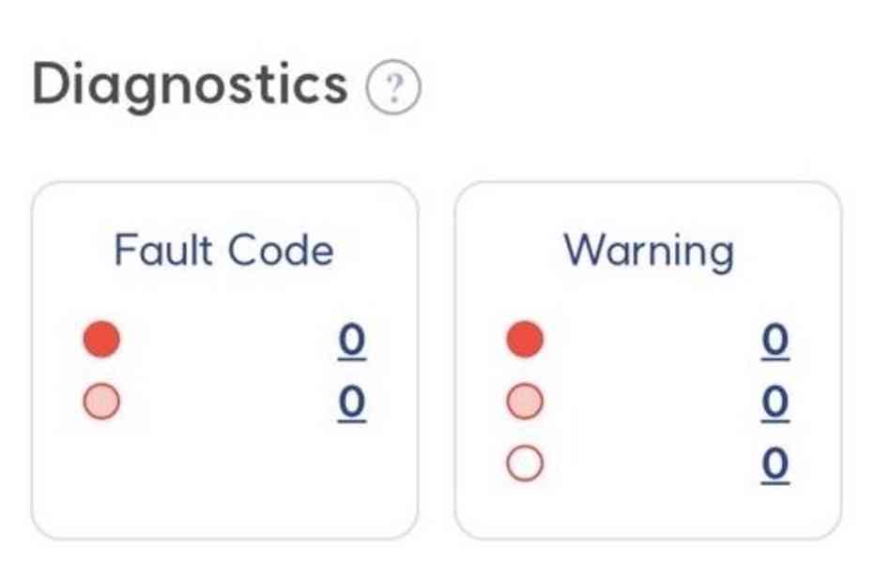The height and width of the screenshot is (563, 889).
Task: Click blank space in Fault Code red row
Action: [228, 340]
